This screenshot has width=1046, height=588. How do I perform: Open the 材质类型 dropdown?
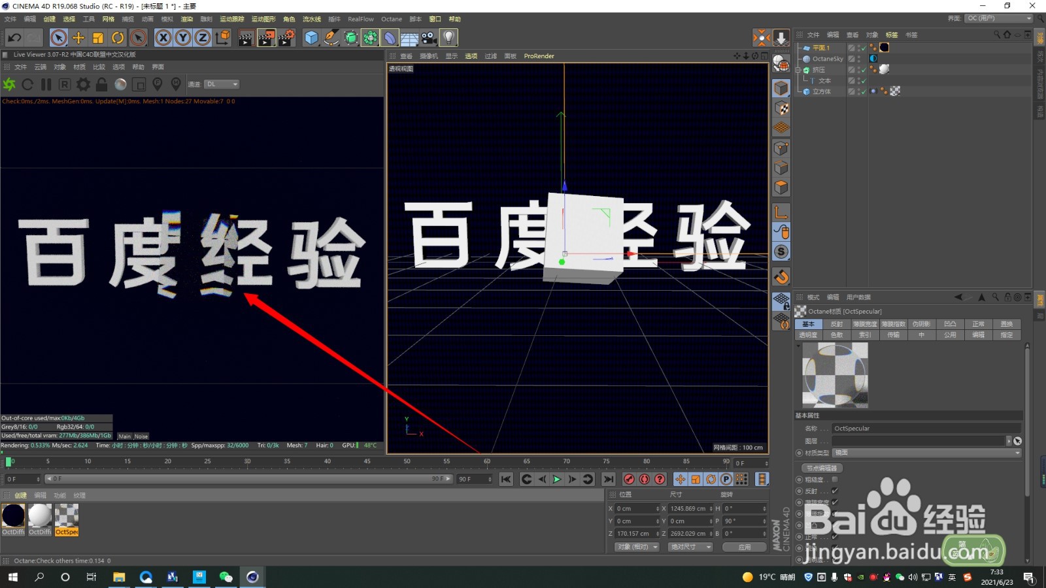pos(926,453)
